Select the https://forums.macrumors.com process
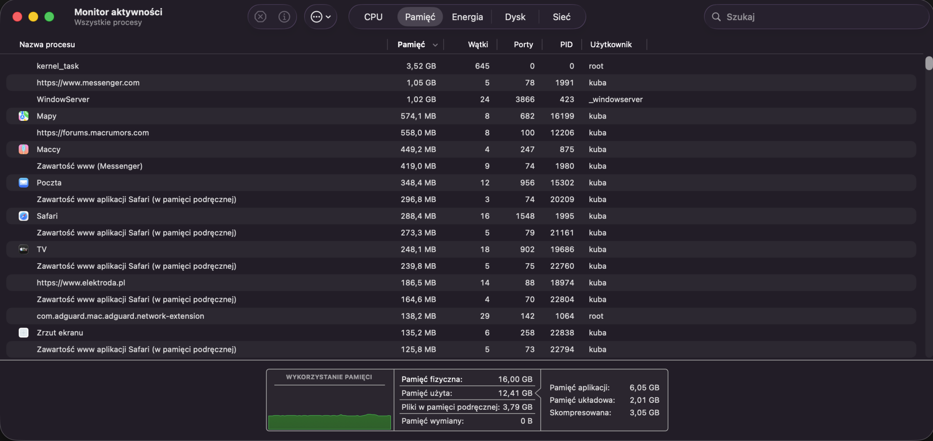This screenshot has width=933, height=441. pos(461,133)
